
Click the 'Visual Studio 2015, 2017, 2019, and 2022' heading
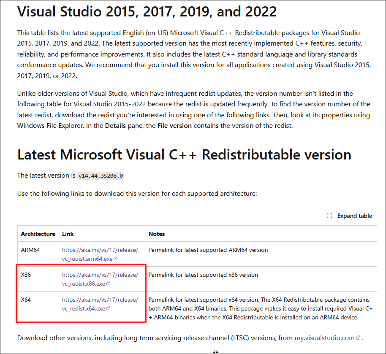coord(147,11)
